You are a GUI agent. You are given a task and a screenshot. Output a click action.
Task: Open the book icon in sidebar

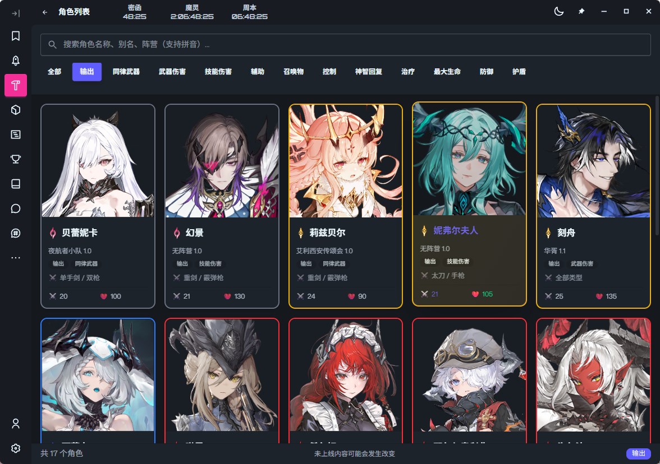[x=16, y=184]
